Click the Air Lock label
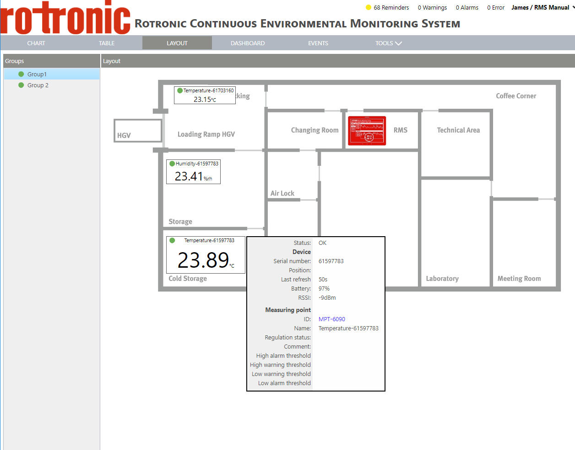575x450 pixels. pyautogui.click(x=282, y=193)
